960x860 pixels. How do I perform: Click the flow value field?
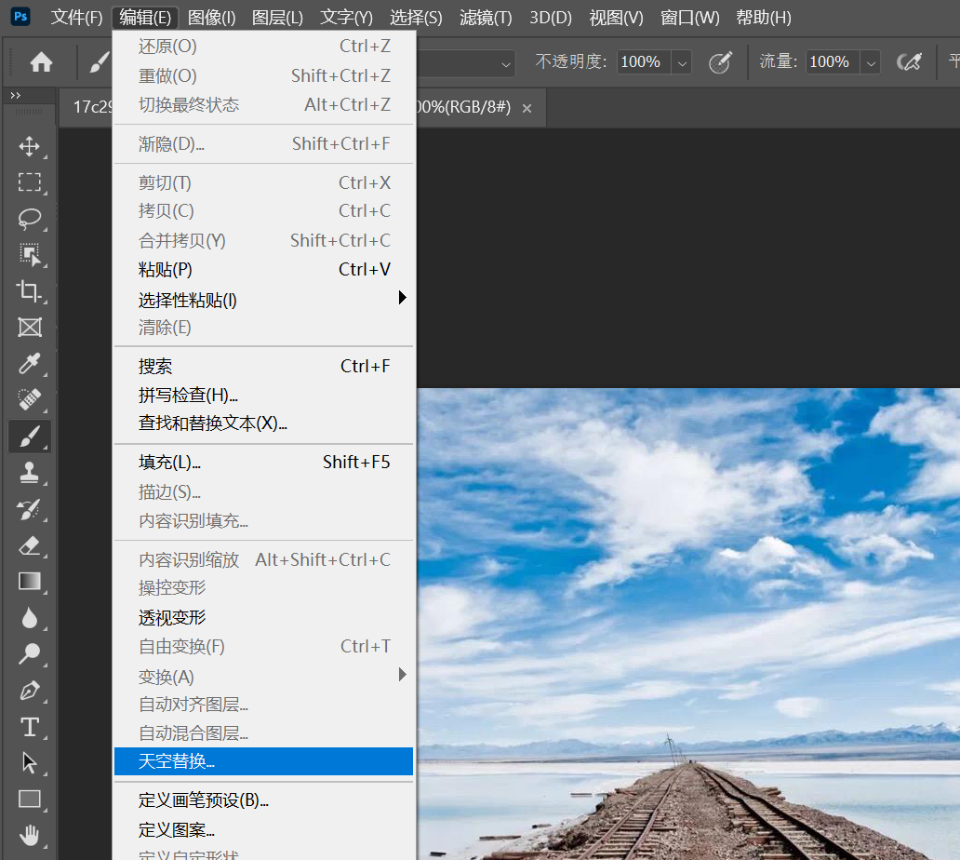coord(832,61)
